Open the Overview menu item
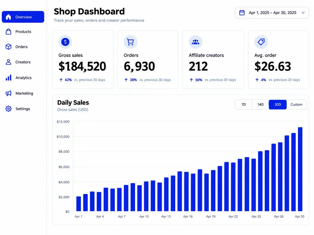The image size is (314, 235). 23,17
